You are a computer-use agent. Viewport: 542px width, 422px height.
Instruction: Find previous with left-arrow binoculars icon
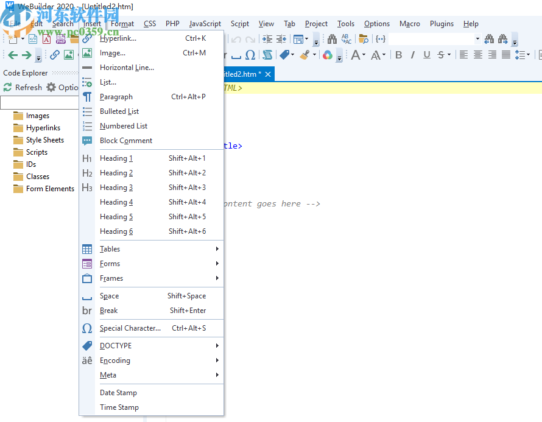(489, 39)
